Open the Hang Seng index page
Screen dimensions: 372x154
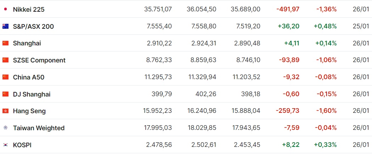pos(29,111)
